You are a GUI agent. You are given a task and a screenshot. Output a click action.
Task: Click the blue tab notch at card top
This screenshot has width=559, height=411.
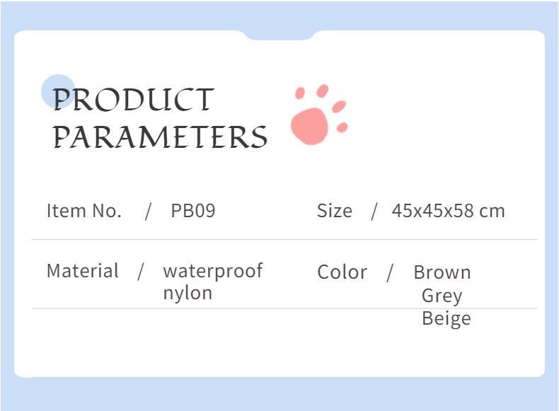[279, 35]
